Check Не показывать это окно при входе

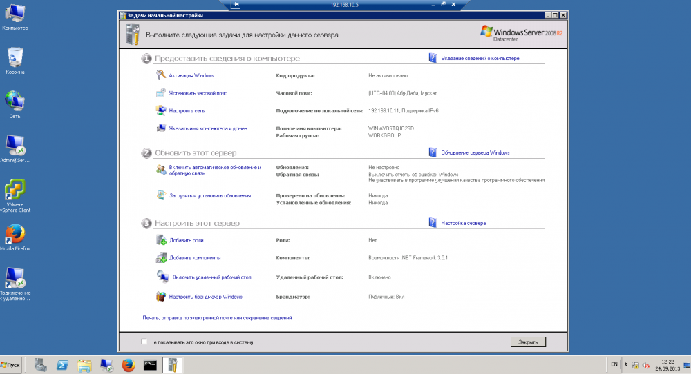point(144,342)
